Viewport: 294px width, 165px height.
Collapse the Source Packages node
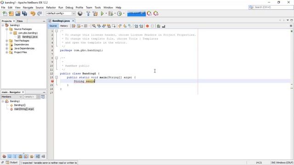click(7, 29)
